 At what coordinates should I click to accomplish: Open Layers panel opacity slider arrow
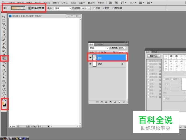click(x=126, y=48)
